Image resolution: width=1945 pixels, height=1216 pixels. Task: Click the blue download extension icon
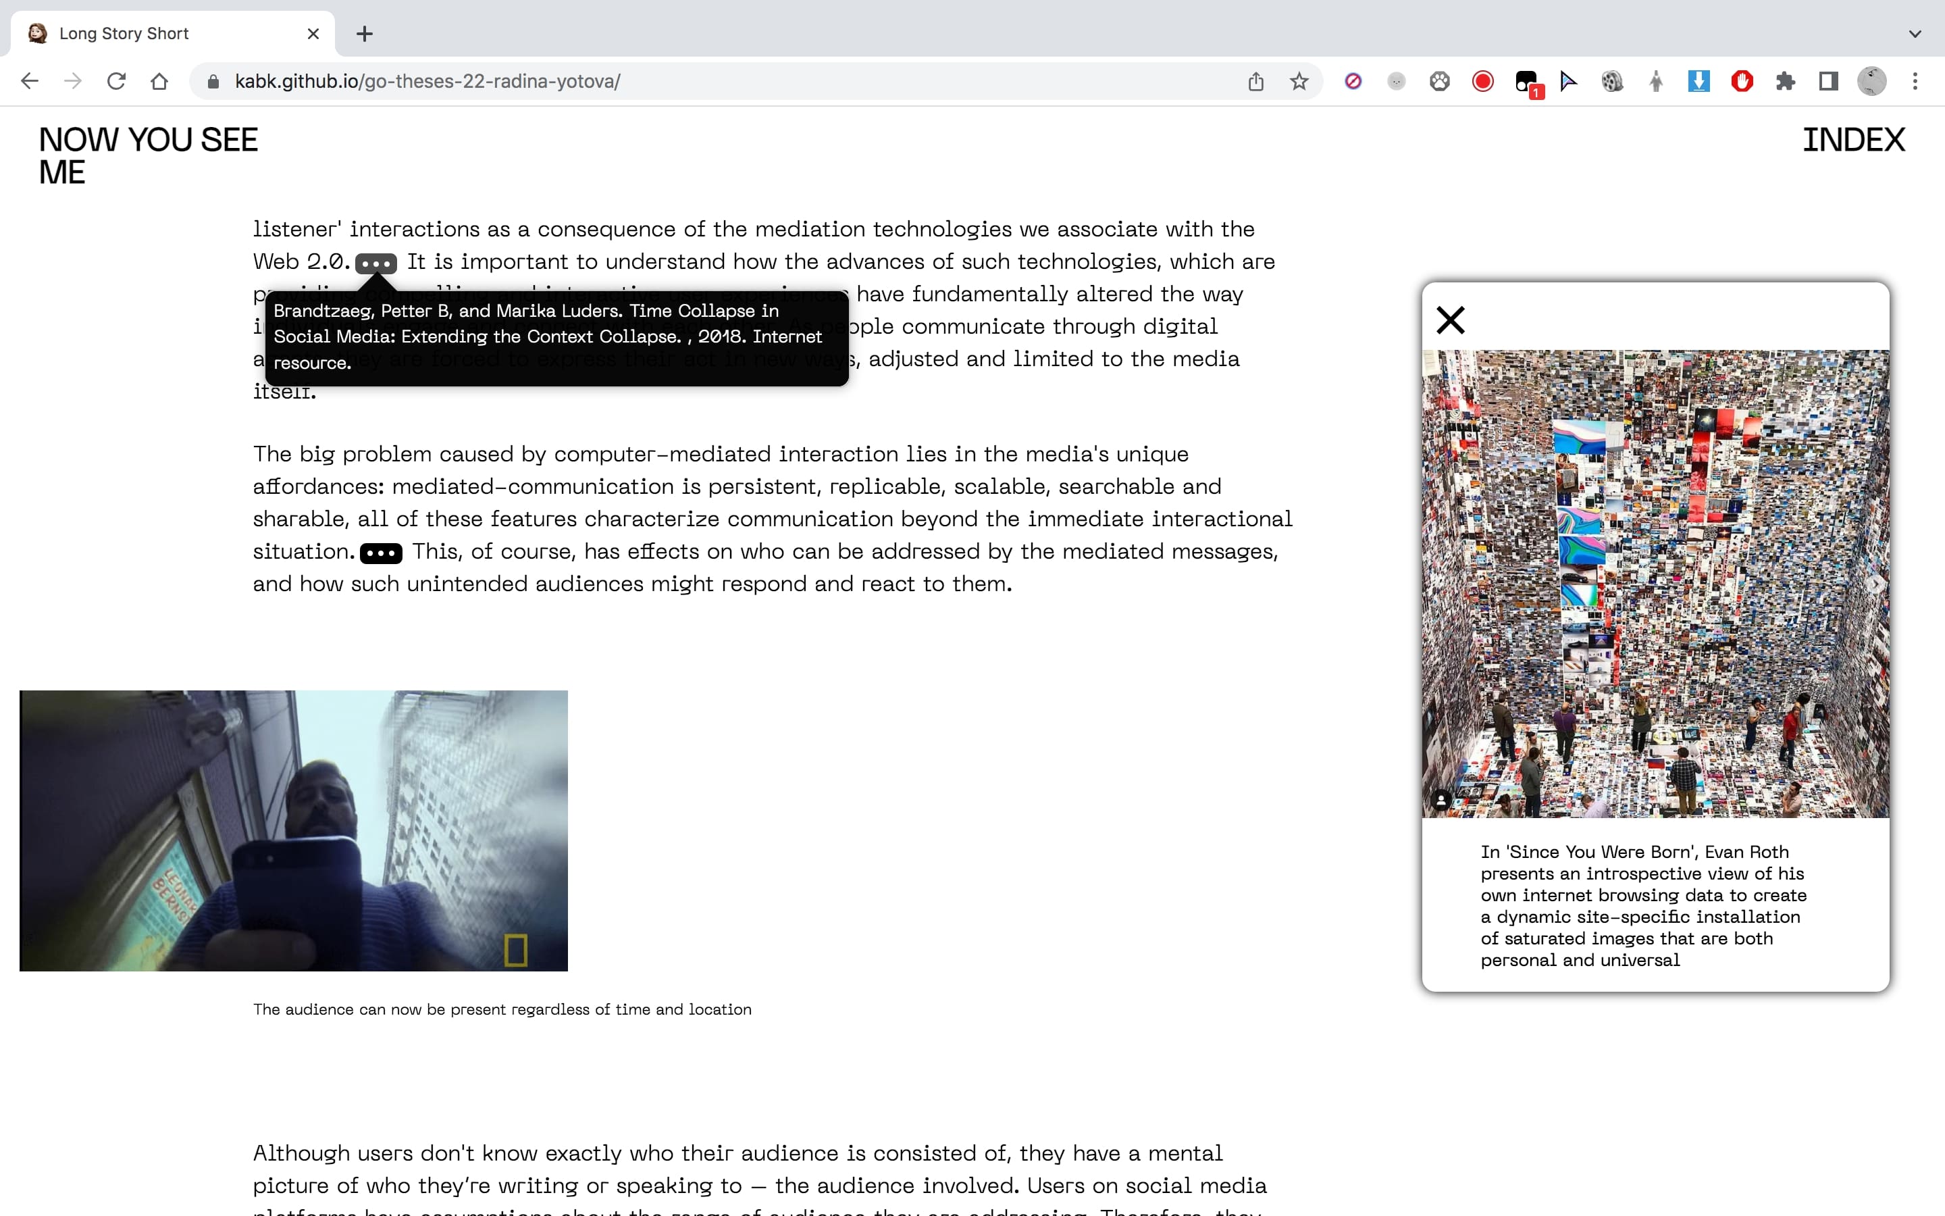point(1698,81)
